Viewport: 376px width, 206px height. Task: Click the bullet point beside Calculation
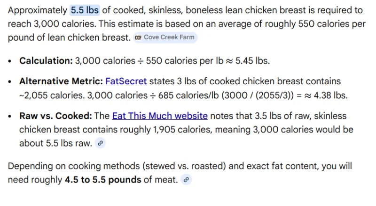(9, 61)
